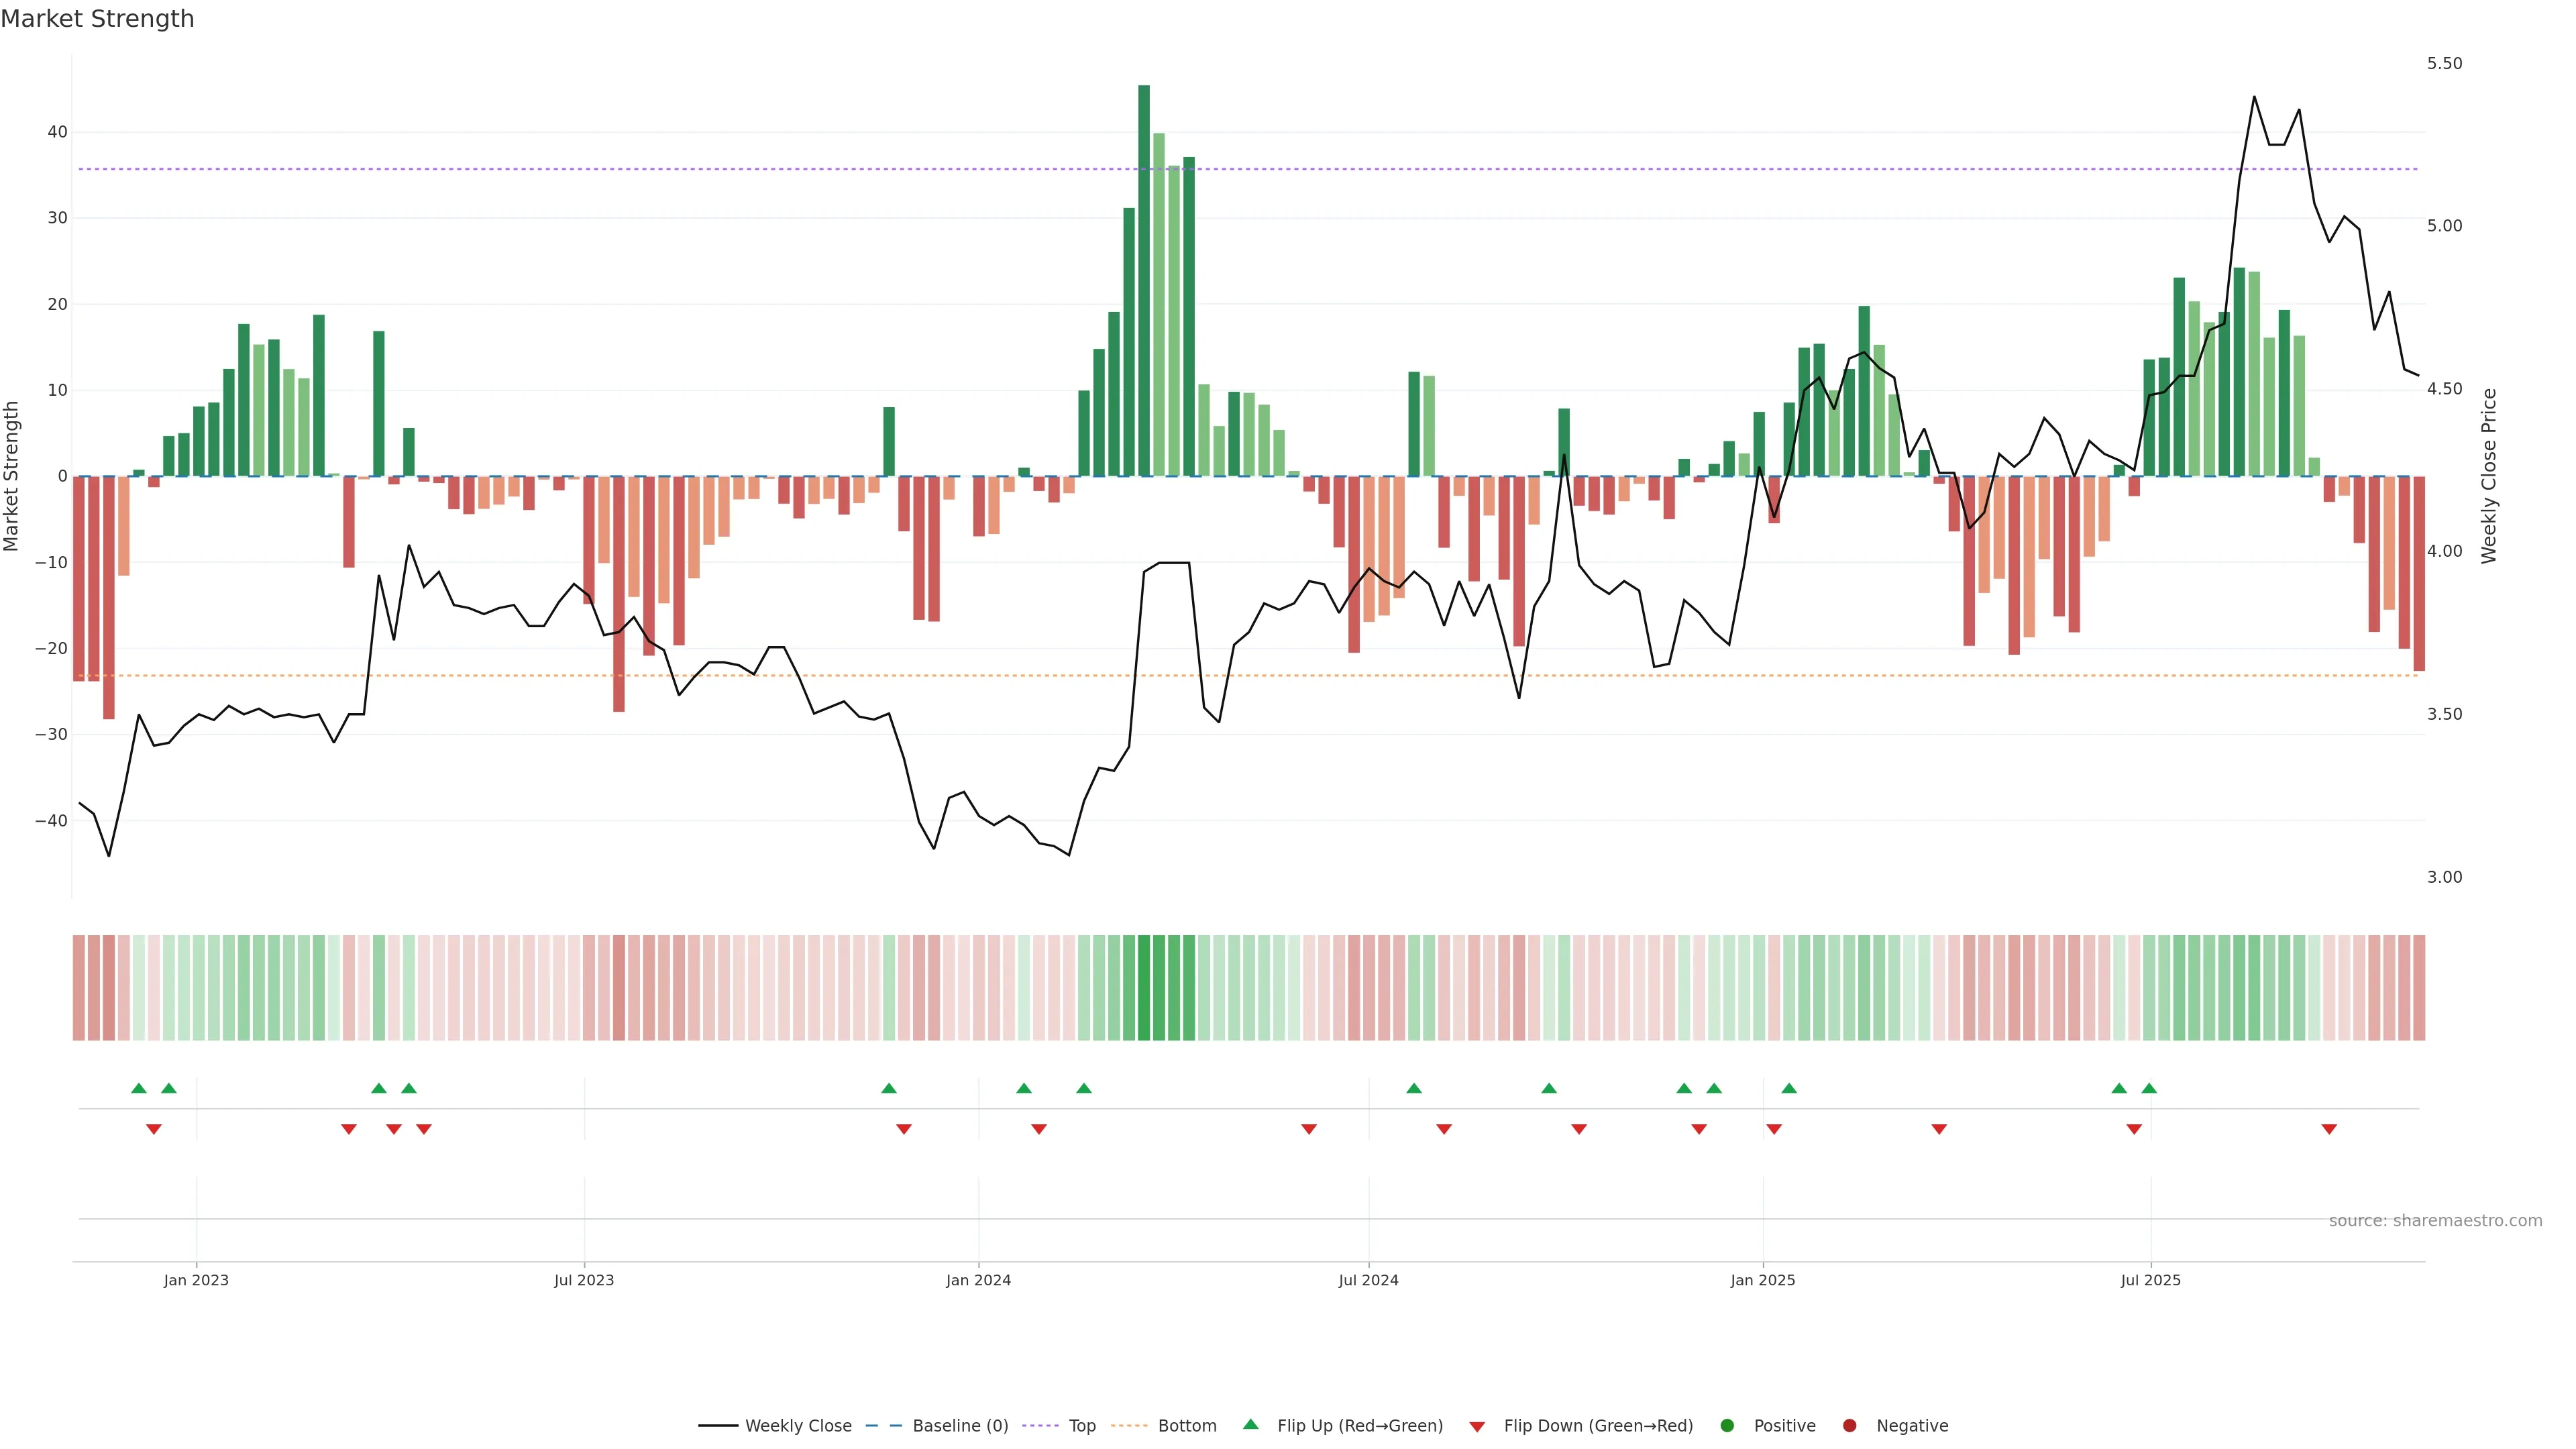The height and width of the screenshot is (1449, 2576).
Task: Click the leftmost red flip-down triangle marker
Action: [x=154, y=1129]
